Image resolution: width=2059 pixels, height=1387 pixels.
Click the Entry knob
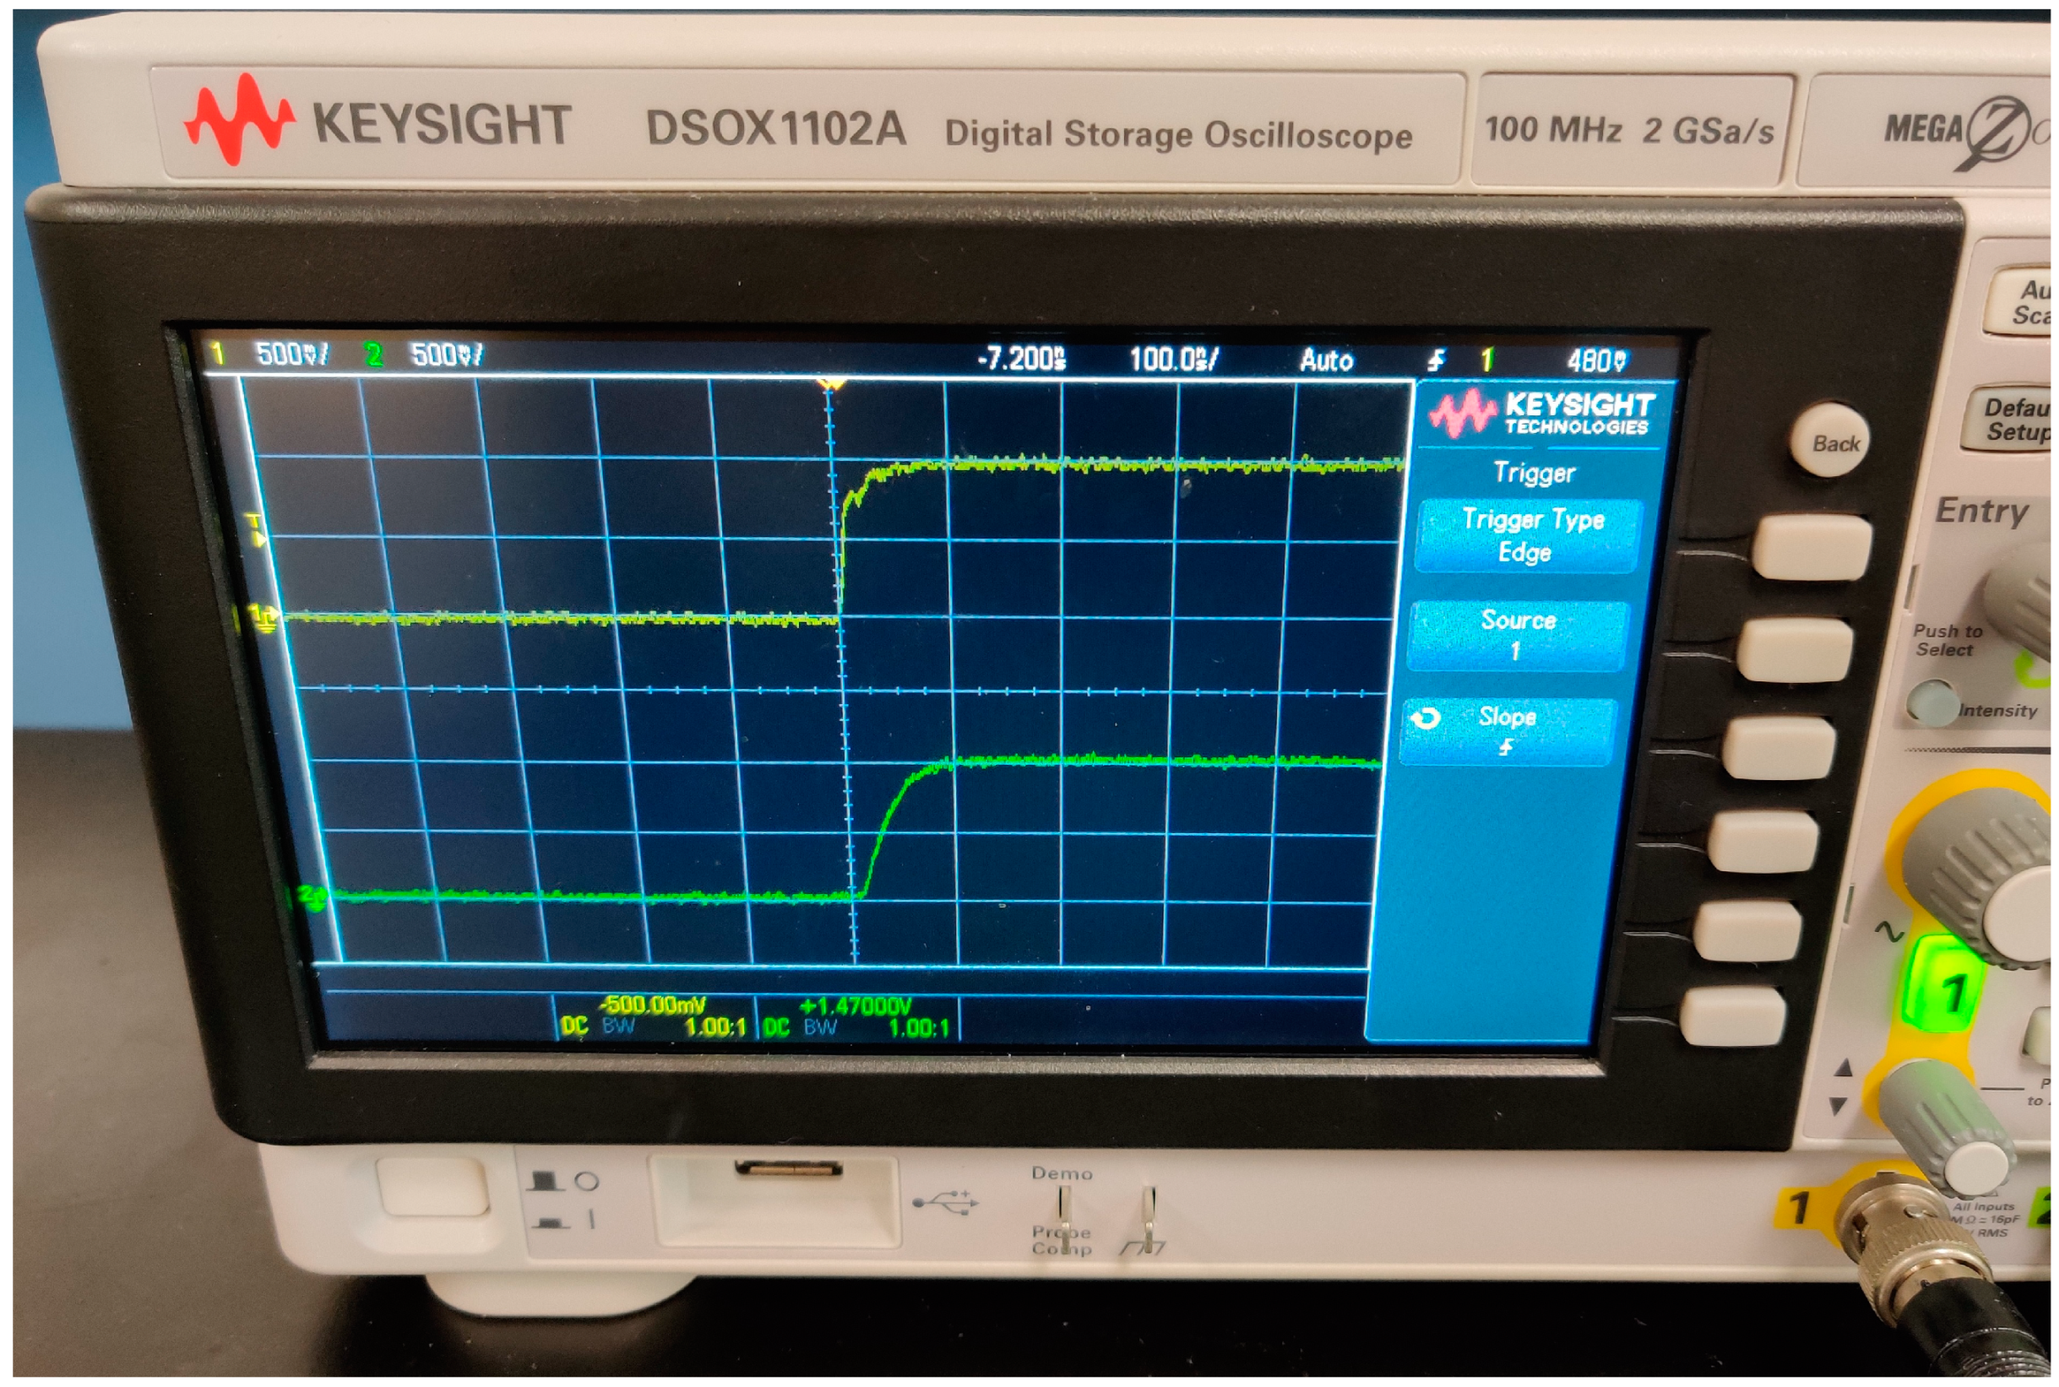2022,602
